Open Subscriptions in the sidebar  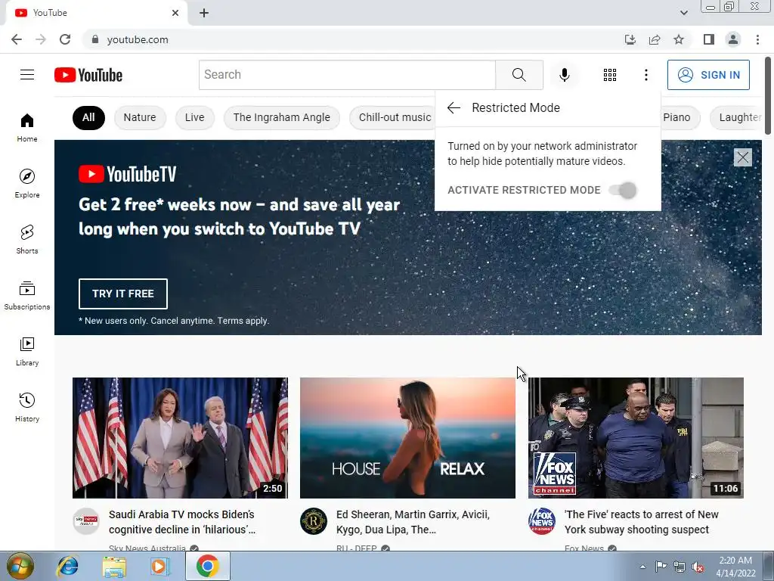coord(27,295)
